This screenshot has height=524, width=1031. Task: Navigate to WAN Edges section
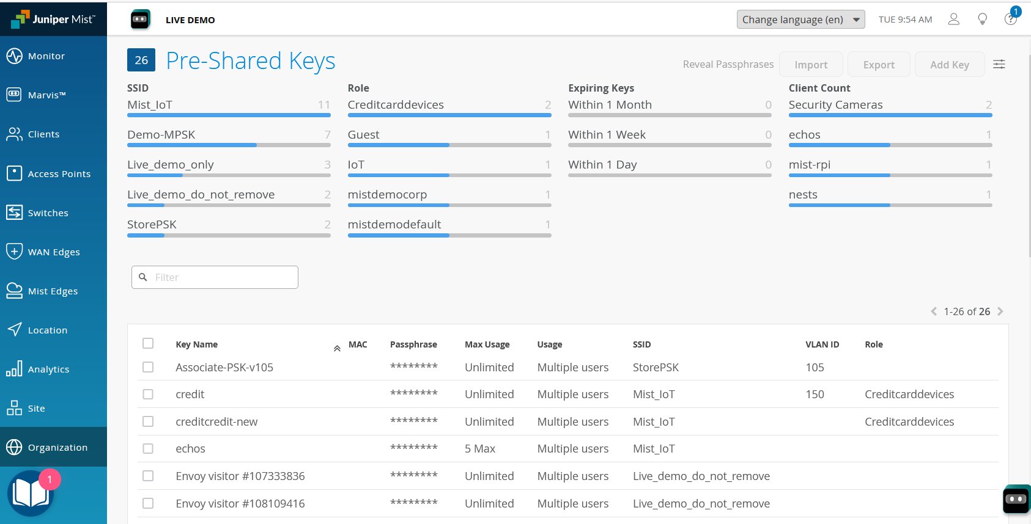[53, 252]
